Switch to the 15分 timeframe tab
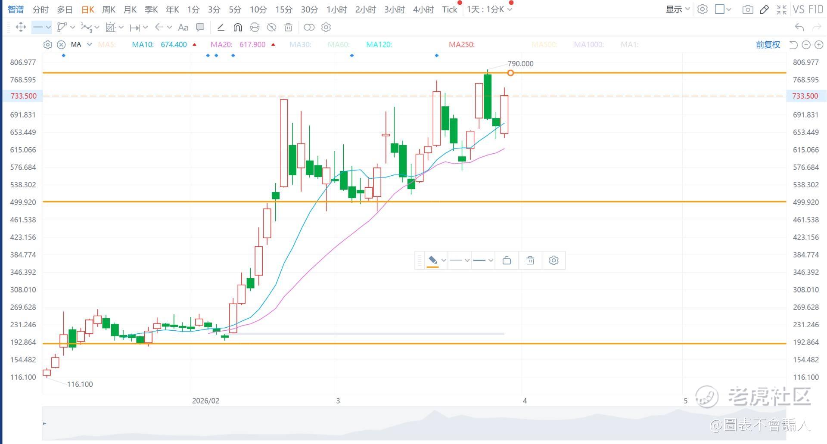Viewport: 827px width, 444px height. pyautogui.click(x=284, y=9)
